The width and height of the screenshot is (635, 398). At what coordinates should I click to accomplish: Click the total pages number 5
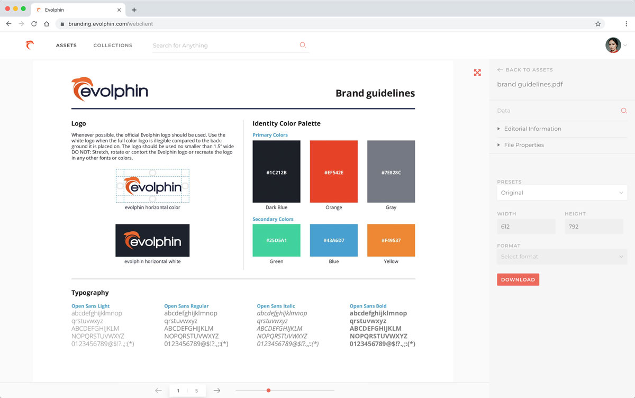click(196, 391)
